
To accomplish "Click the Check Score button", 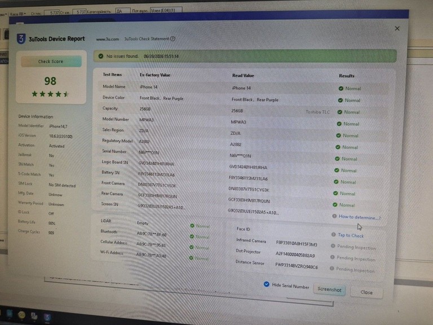I will pyautogui.click(x=51, y=62).
